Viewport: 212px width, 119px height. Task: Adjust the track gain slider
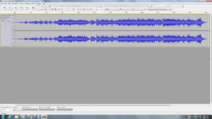[6, 24]
